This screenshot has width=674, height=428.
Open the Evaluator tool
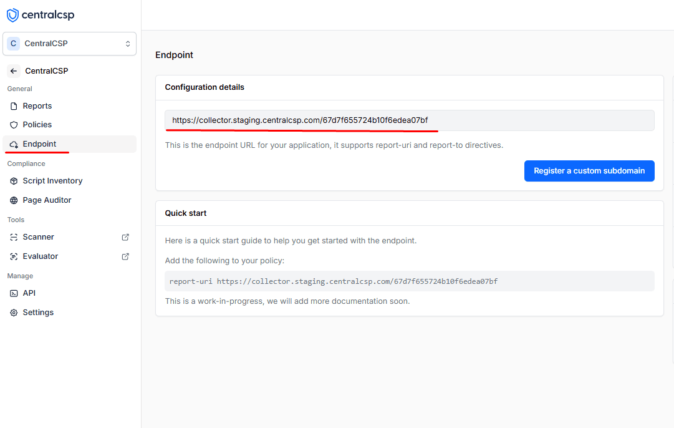pos(41,256)
